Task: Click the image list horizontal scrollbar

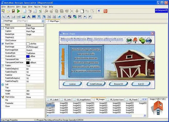Action: click(96, 116)
